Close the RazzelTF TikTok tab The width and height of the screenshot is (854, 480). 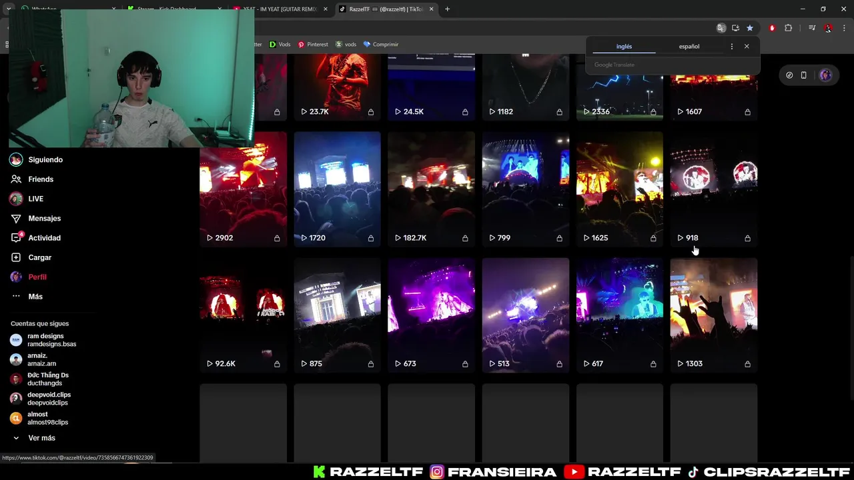432,9
